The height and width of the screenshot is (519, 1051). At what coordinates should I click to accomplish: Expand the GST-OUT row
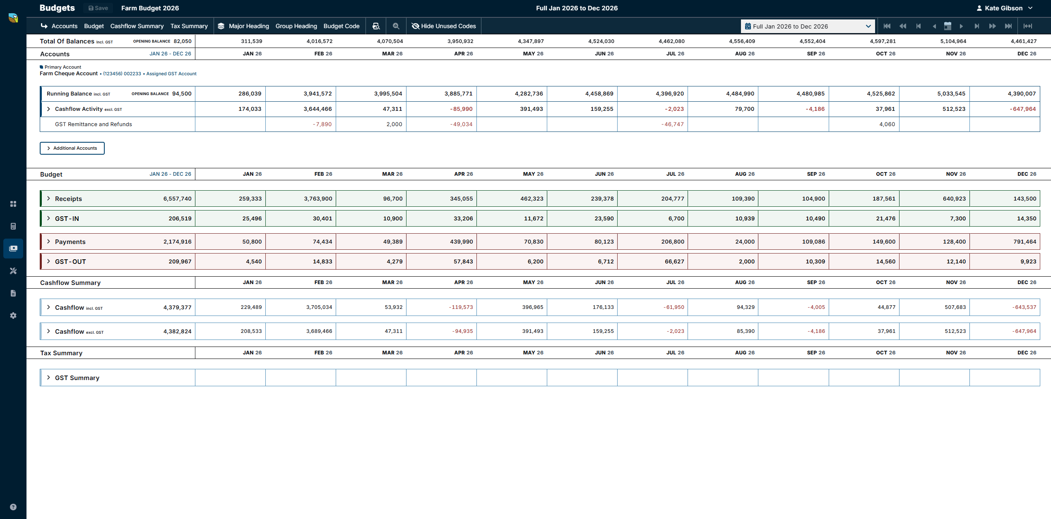(x=48, y=261)
